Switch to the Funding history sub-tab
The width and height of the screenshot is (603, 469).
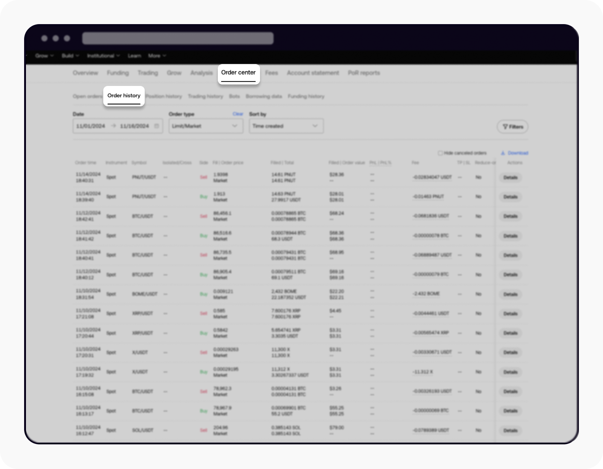pyautogui.click(x=306, y=97)
